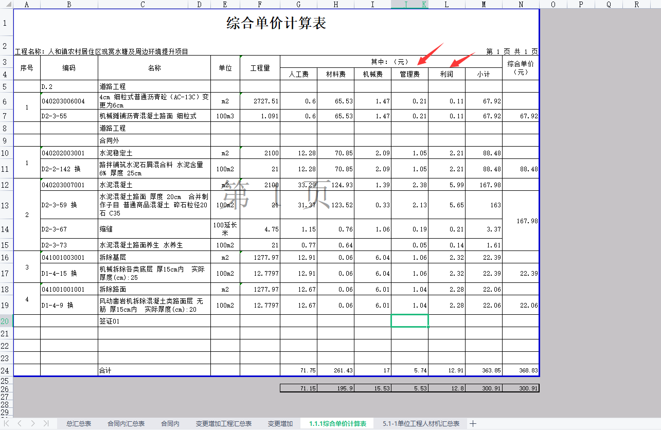Select row 1 header
This screenshot has height=430, width=661.
pos(6,23)
